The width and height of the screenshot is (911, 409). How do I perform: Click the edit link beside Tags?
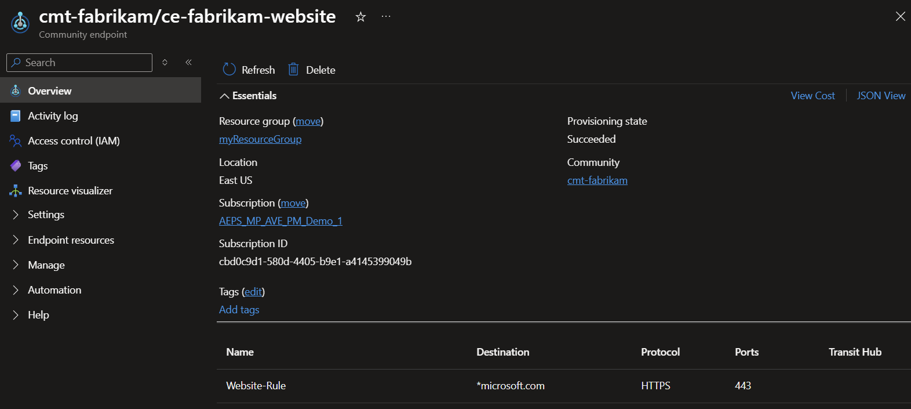pyautogui.click(x=253, y=292)
